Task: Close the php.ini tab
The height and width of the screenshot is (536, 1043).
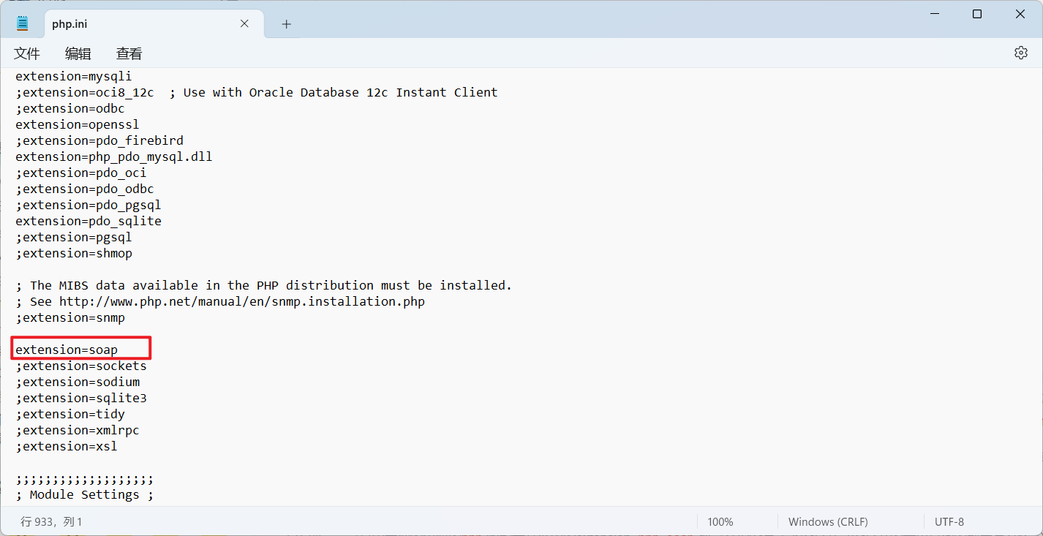Action: coord(244,23)
